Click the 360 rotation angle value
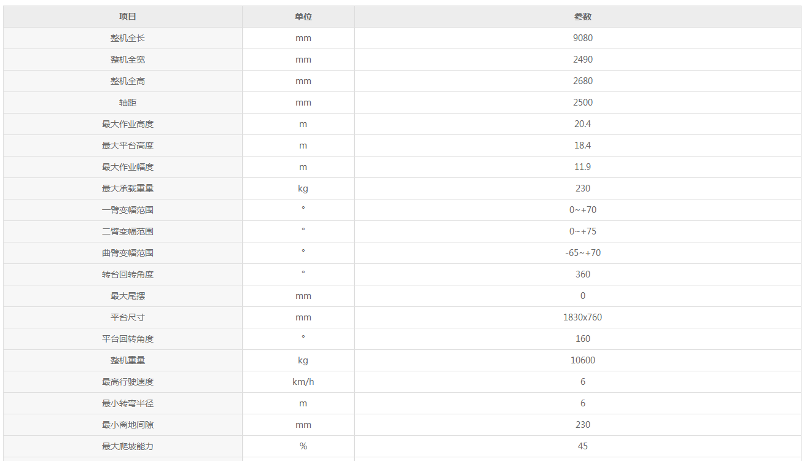 pos(582,274)
